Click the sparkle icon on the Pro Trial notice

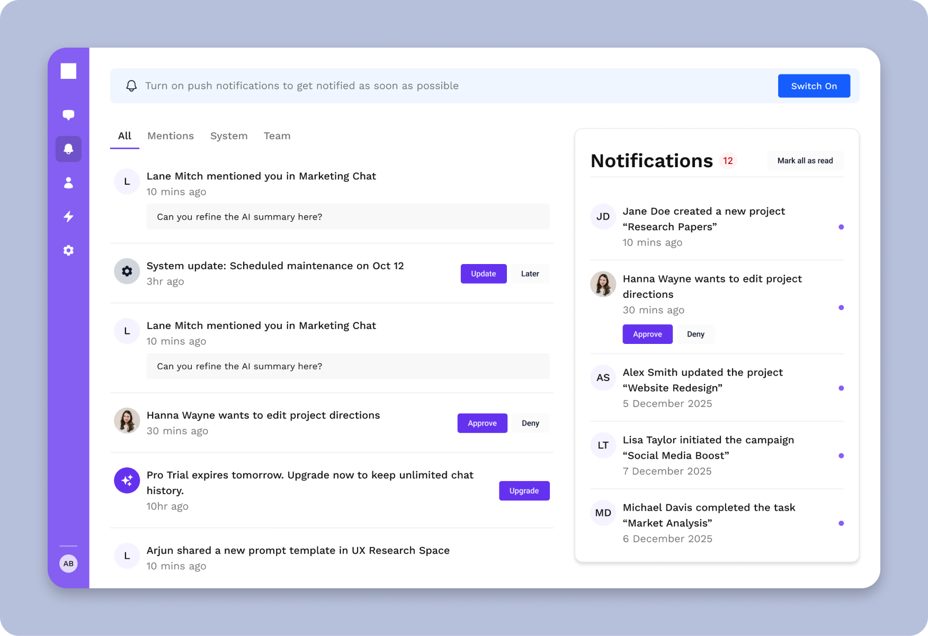tap(127, 480)
